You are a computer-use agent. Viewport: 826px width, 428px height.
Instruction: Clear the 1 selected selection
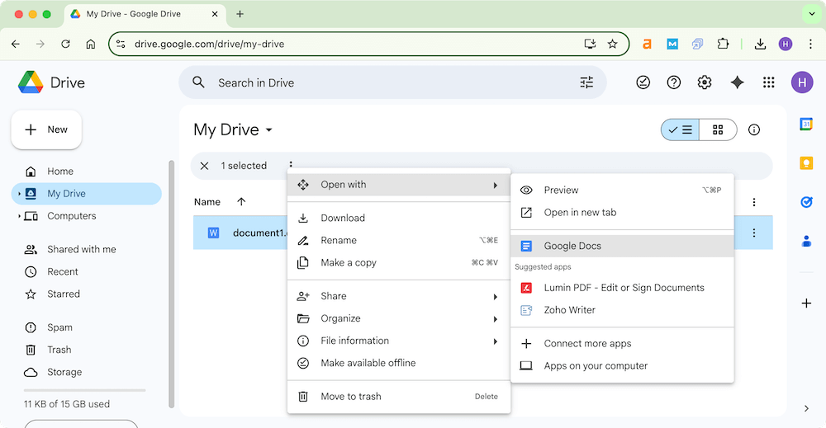click(x=205, y=166)
